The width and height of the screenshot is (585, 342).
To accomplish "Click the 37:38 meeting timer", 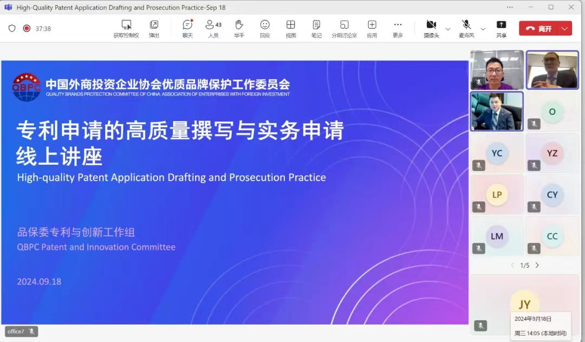I will click(43, 29).
